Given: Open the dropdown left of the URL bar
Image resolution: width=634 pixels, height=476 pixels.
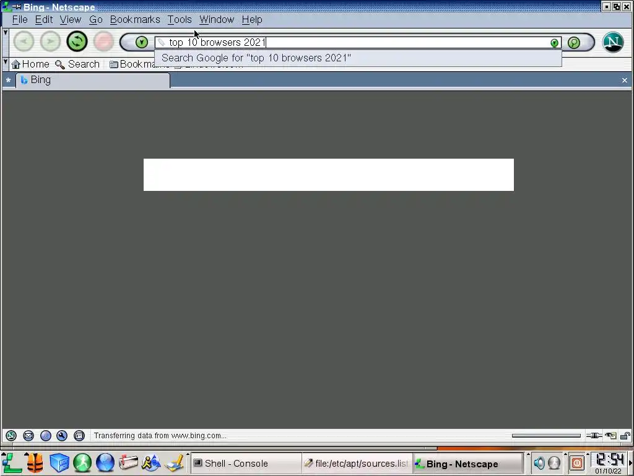Looking at the screenshot, I should coord(142,42).
